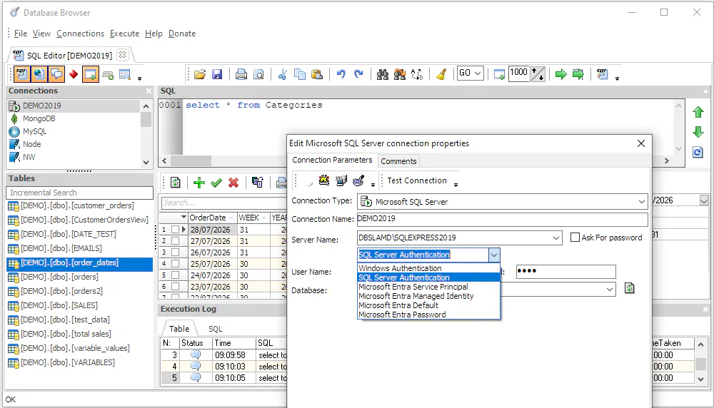714x408 pixels.
Task: Select Microsoft Entra Password option
Action: pyautogui.click(x=428, y=315)
